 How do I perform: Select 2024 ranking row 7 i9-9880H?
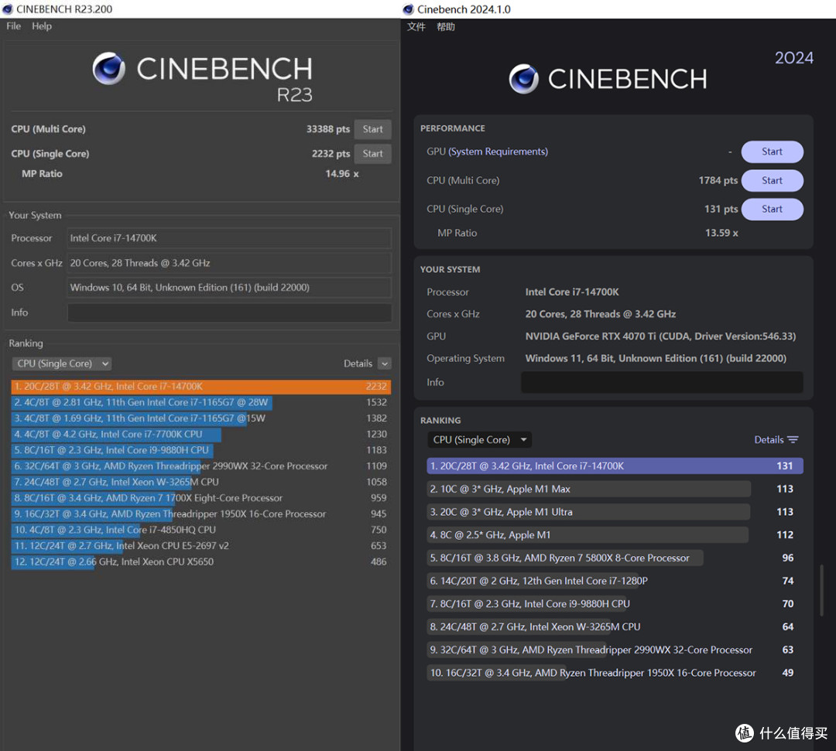click(x=615, y=604)
